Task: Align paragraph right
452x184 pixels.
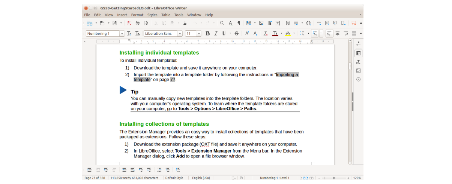Action: pos(346,33)
